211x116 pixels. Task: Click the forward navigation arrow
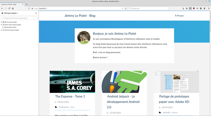(6, 8)
